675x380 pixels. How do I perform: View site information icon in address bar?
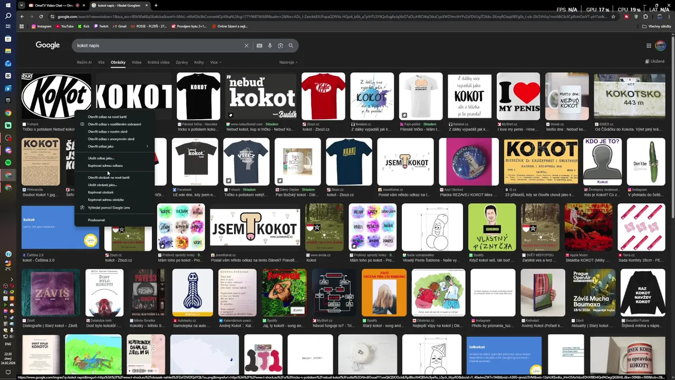point(52,16)
